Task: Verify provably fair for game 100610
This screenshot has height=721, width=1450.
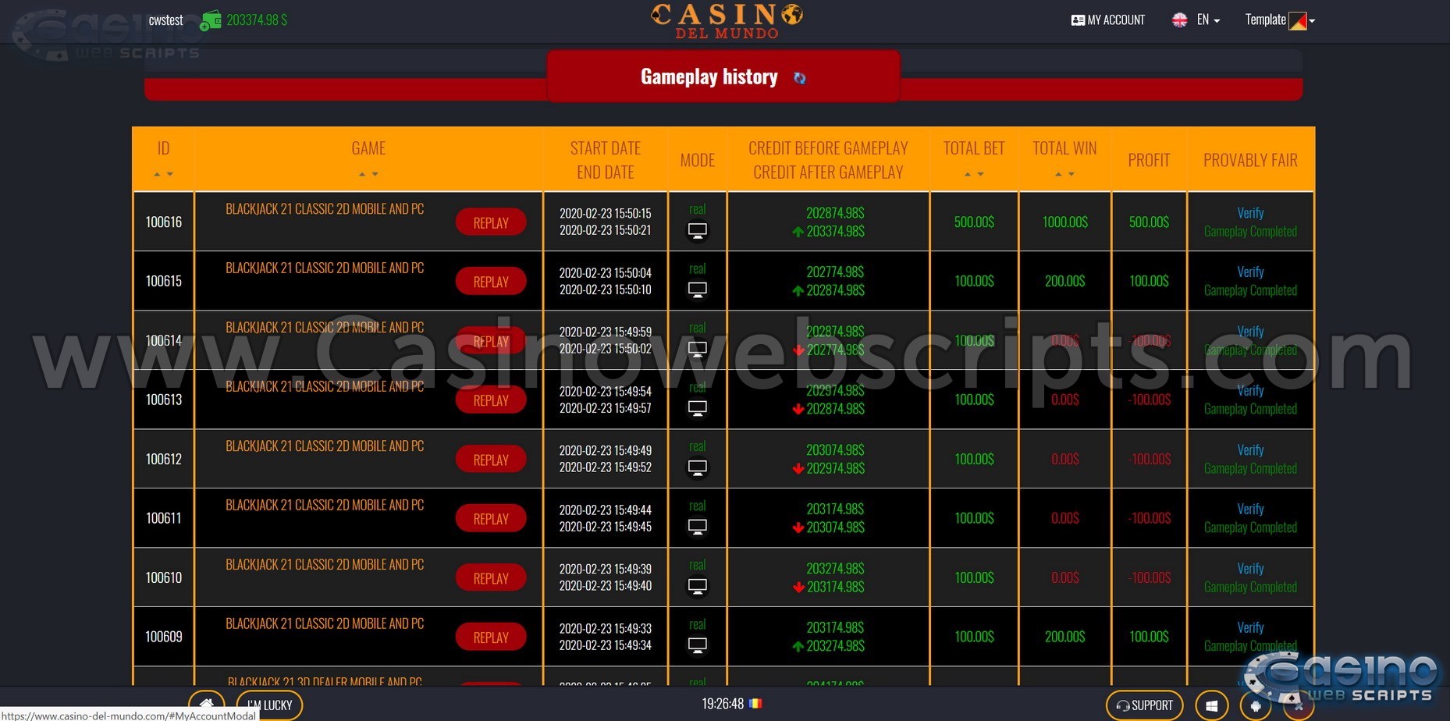Action: click(x=1250, y=569)
